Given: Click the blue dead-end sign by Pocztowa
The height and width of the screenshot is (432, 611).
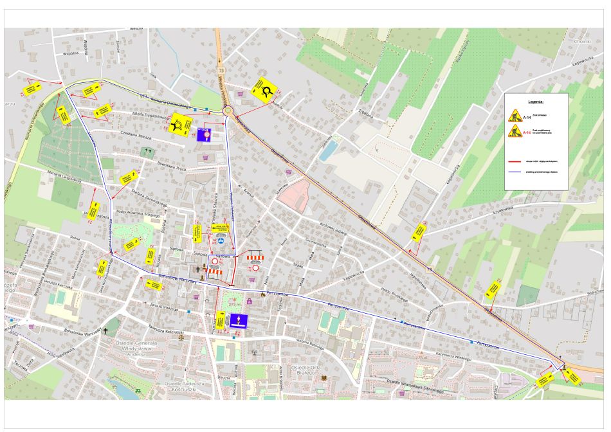Looking at the screenshot, I should [239, 321].
